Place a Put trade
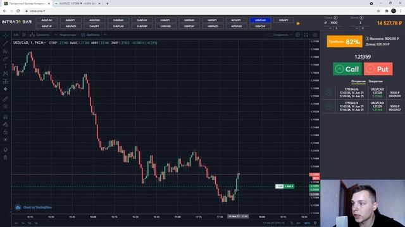The image size is (405, 227). tap(378, 69)
